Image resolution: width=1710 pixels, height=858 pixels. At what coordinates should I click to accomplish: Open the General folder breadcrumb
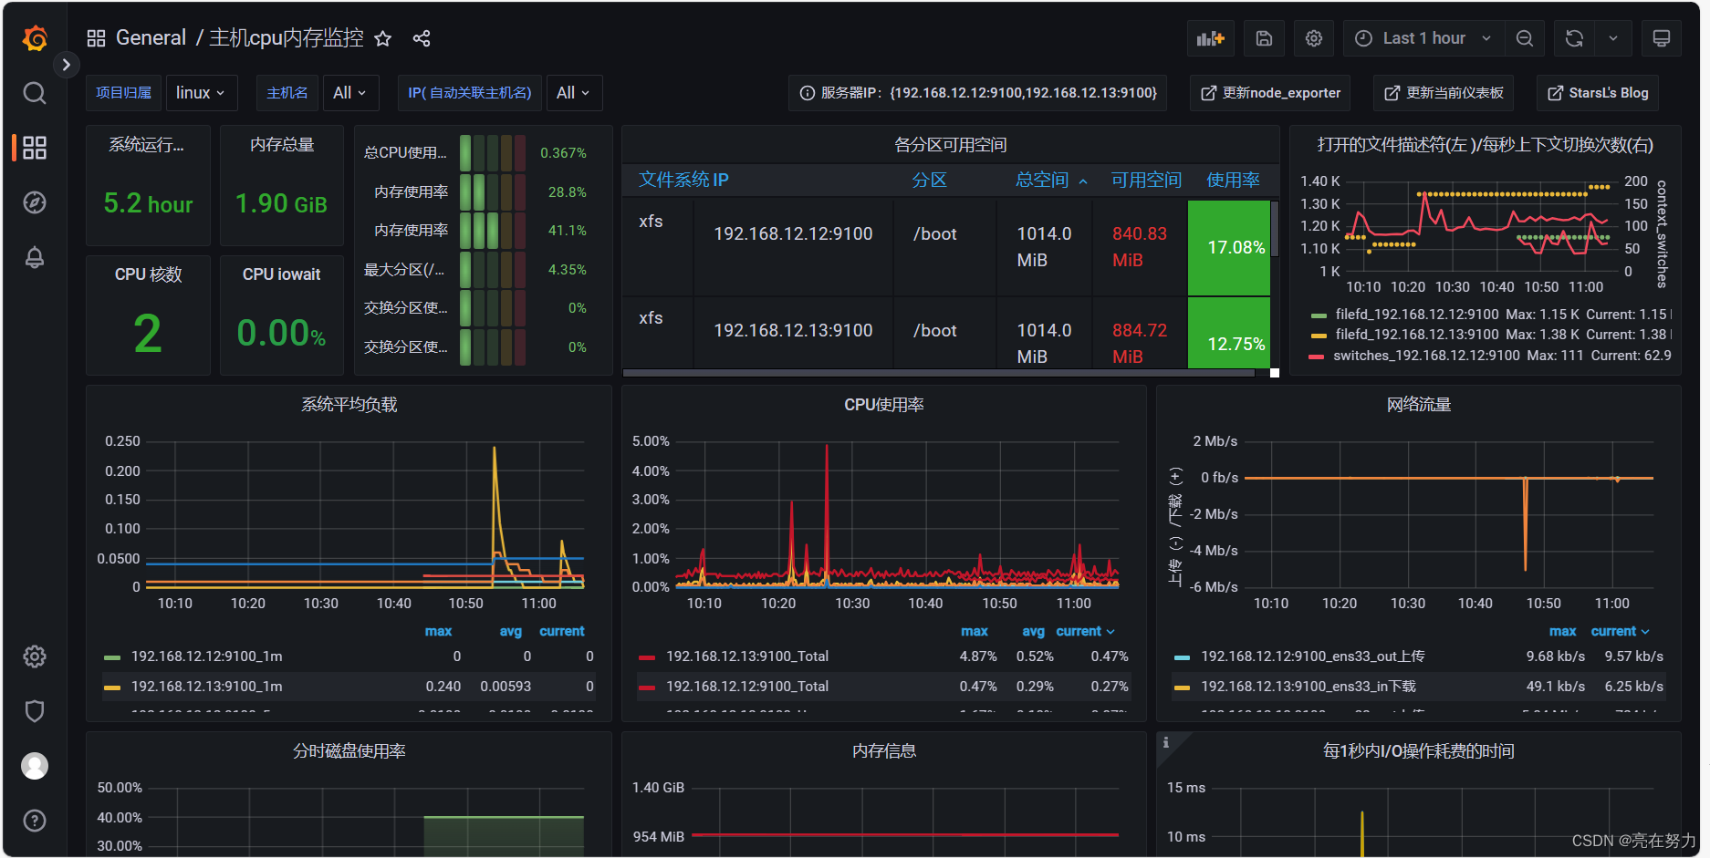click(151, 38)
